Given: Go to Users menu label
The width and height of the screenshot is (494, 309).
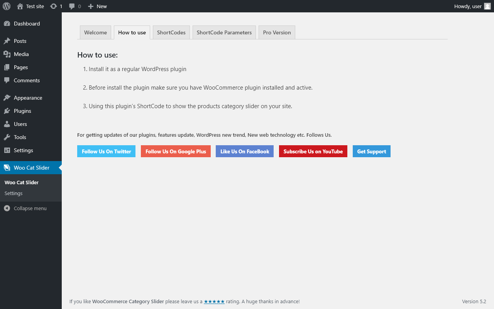Looking at the screenshot, I should click(20, 124).
